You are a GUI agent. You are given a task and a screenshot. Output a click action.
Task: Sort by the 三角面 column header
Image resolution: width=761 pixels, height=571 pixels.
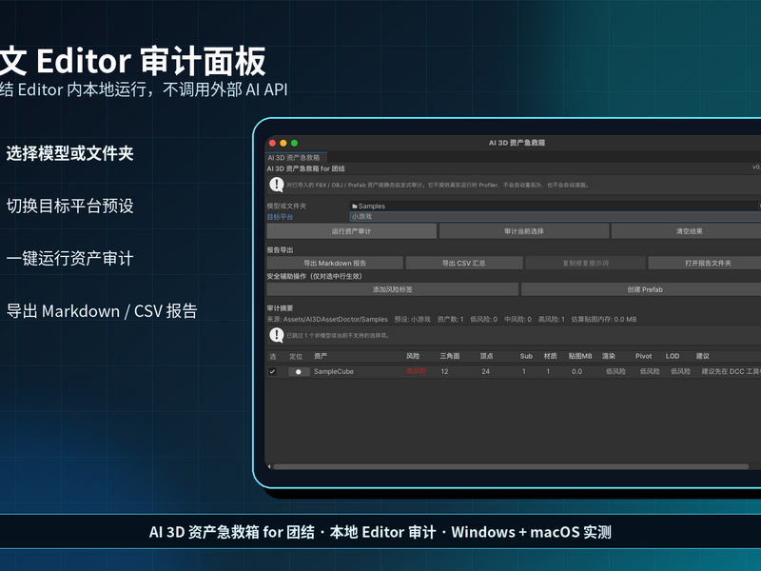(449, 356)
